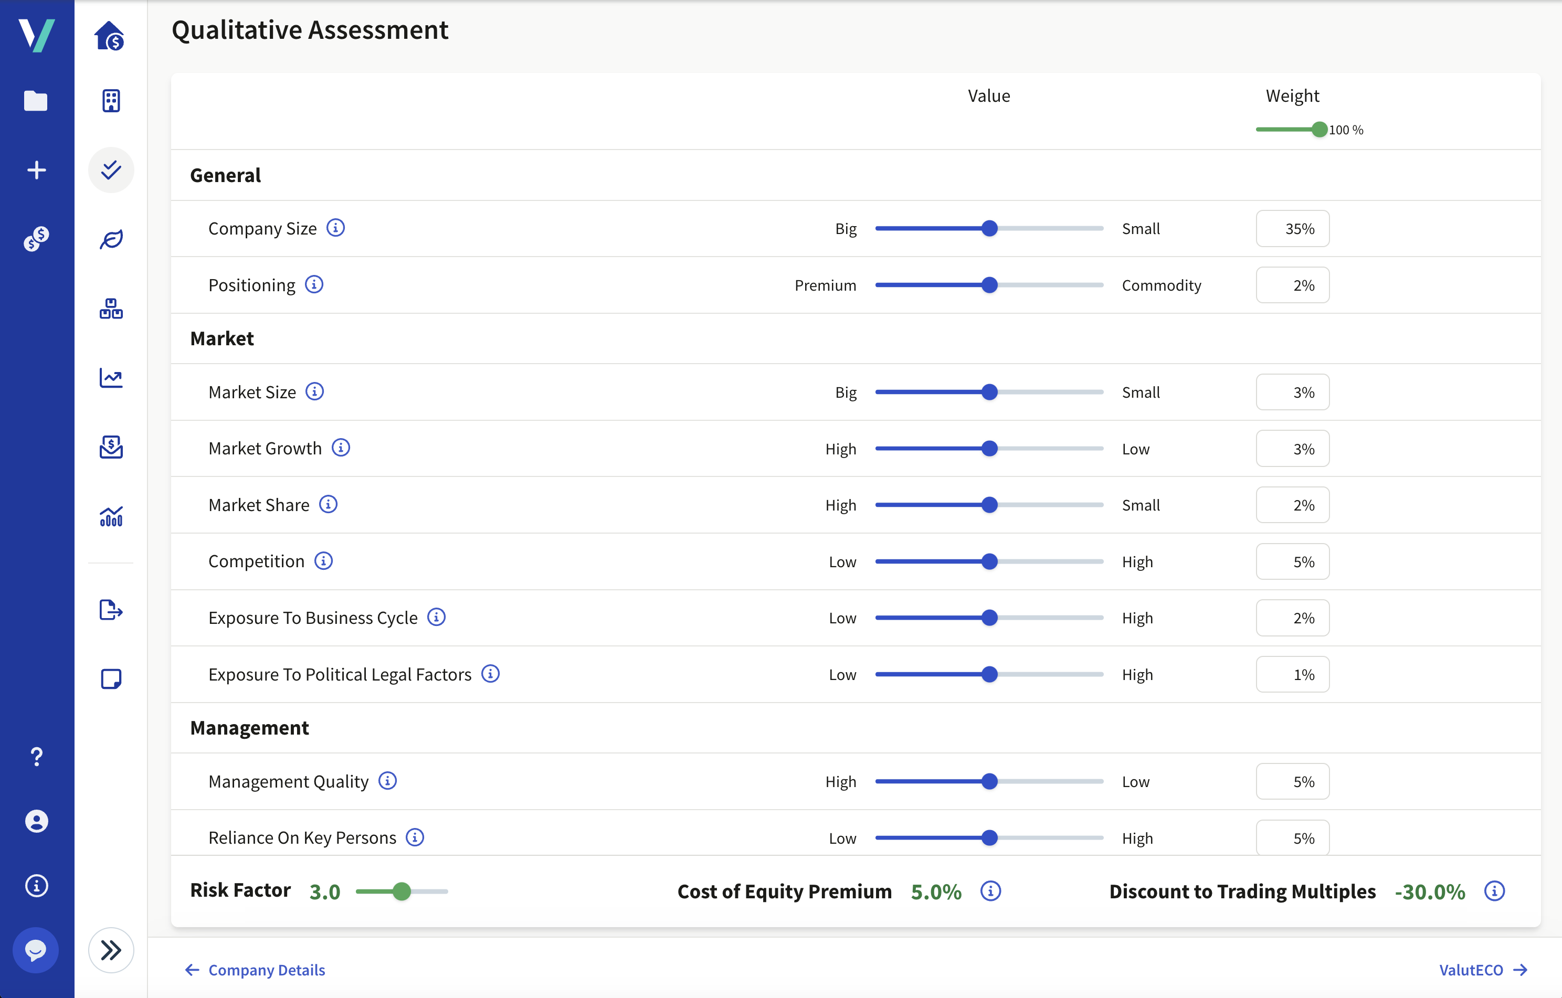Open the chat support bubble
Screen dimensions: 1562x998
tap(36, 950)
